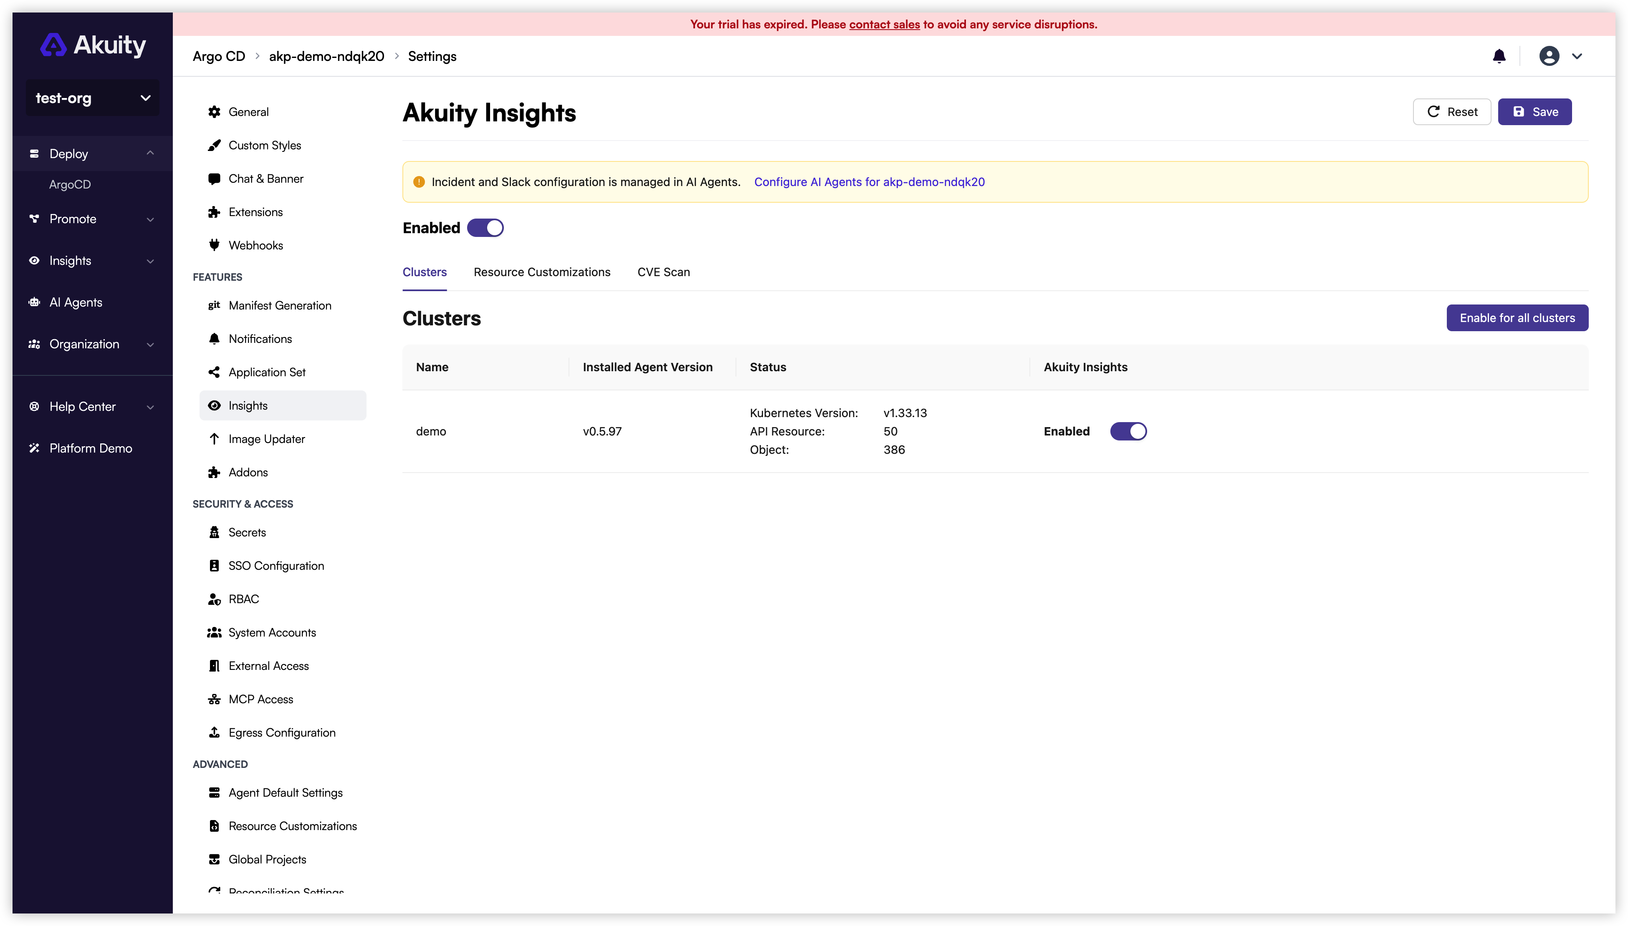Click the Installed Agent Version column header
The width and height of the screenshot is (1628, 926).
click(647, 367)
